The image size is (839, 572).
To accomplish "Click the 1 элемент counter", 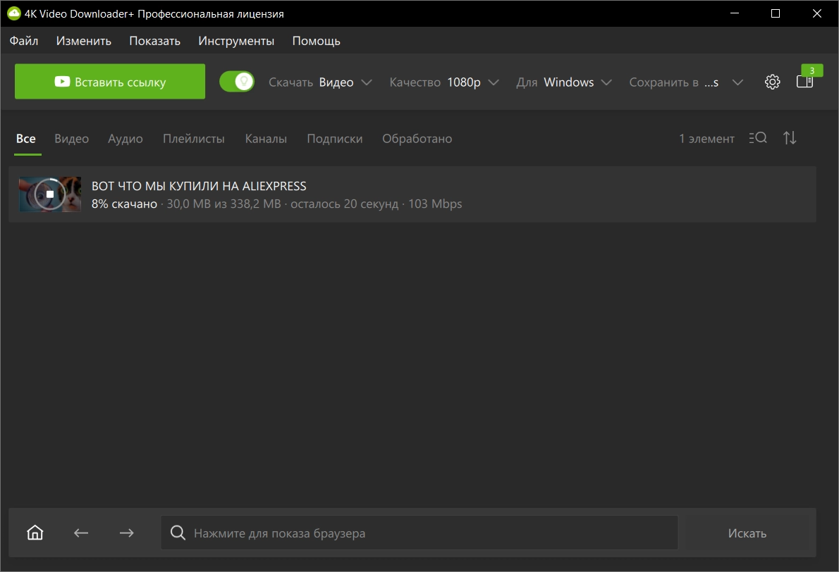I will [706, 139].
